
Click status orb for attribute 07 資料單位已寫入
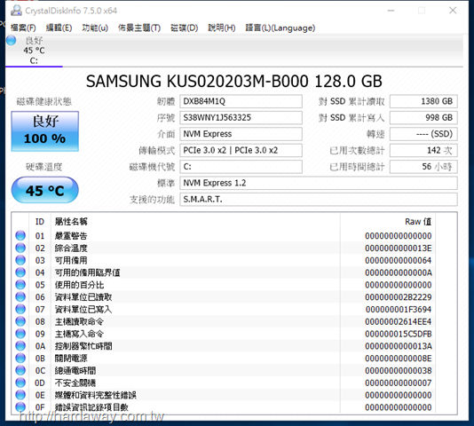coord(20,309)
